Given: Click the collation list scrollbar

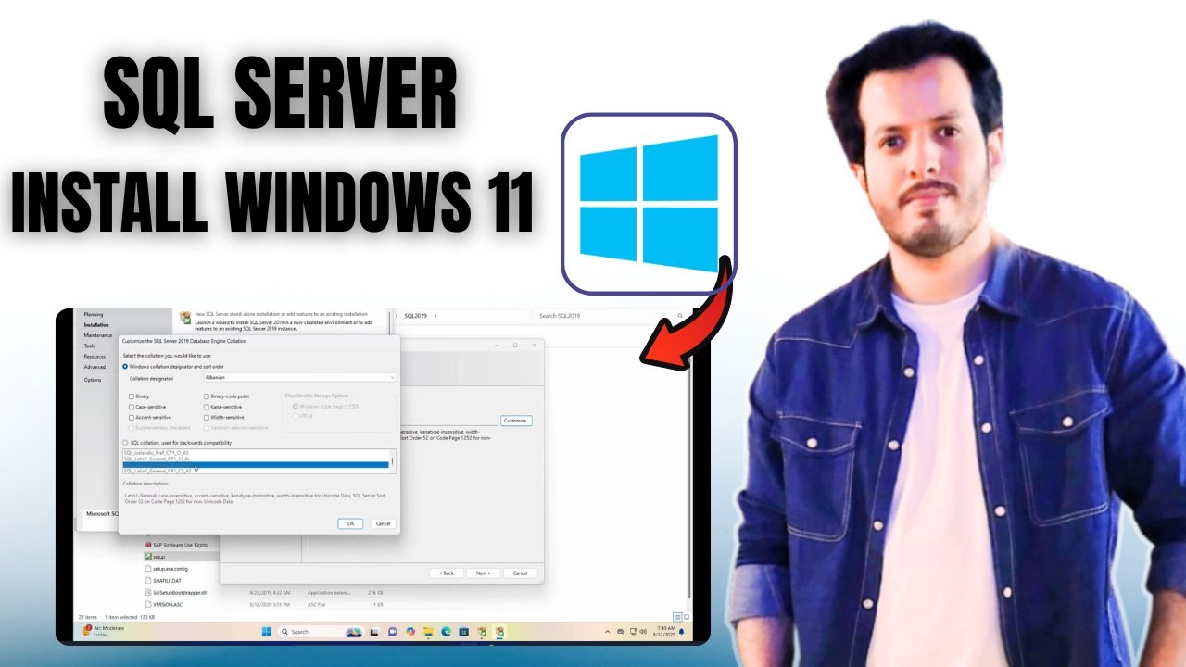Looking at the screenshot, I should tap(392, 461).
